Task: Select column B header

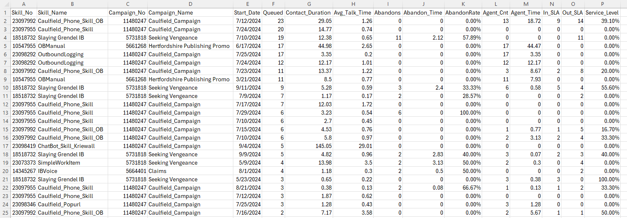Action: click(72, 4)
